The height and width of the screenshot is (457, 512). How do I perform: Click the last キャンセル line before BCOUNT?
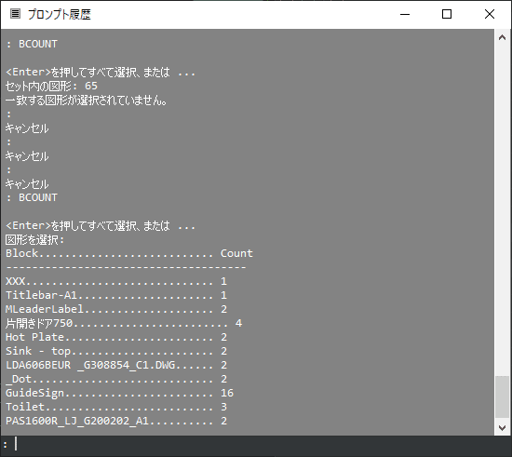click(27, 183)
